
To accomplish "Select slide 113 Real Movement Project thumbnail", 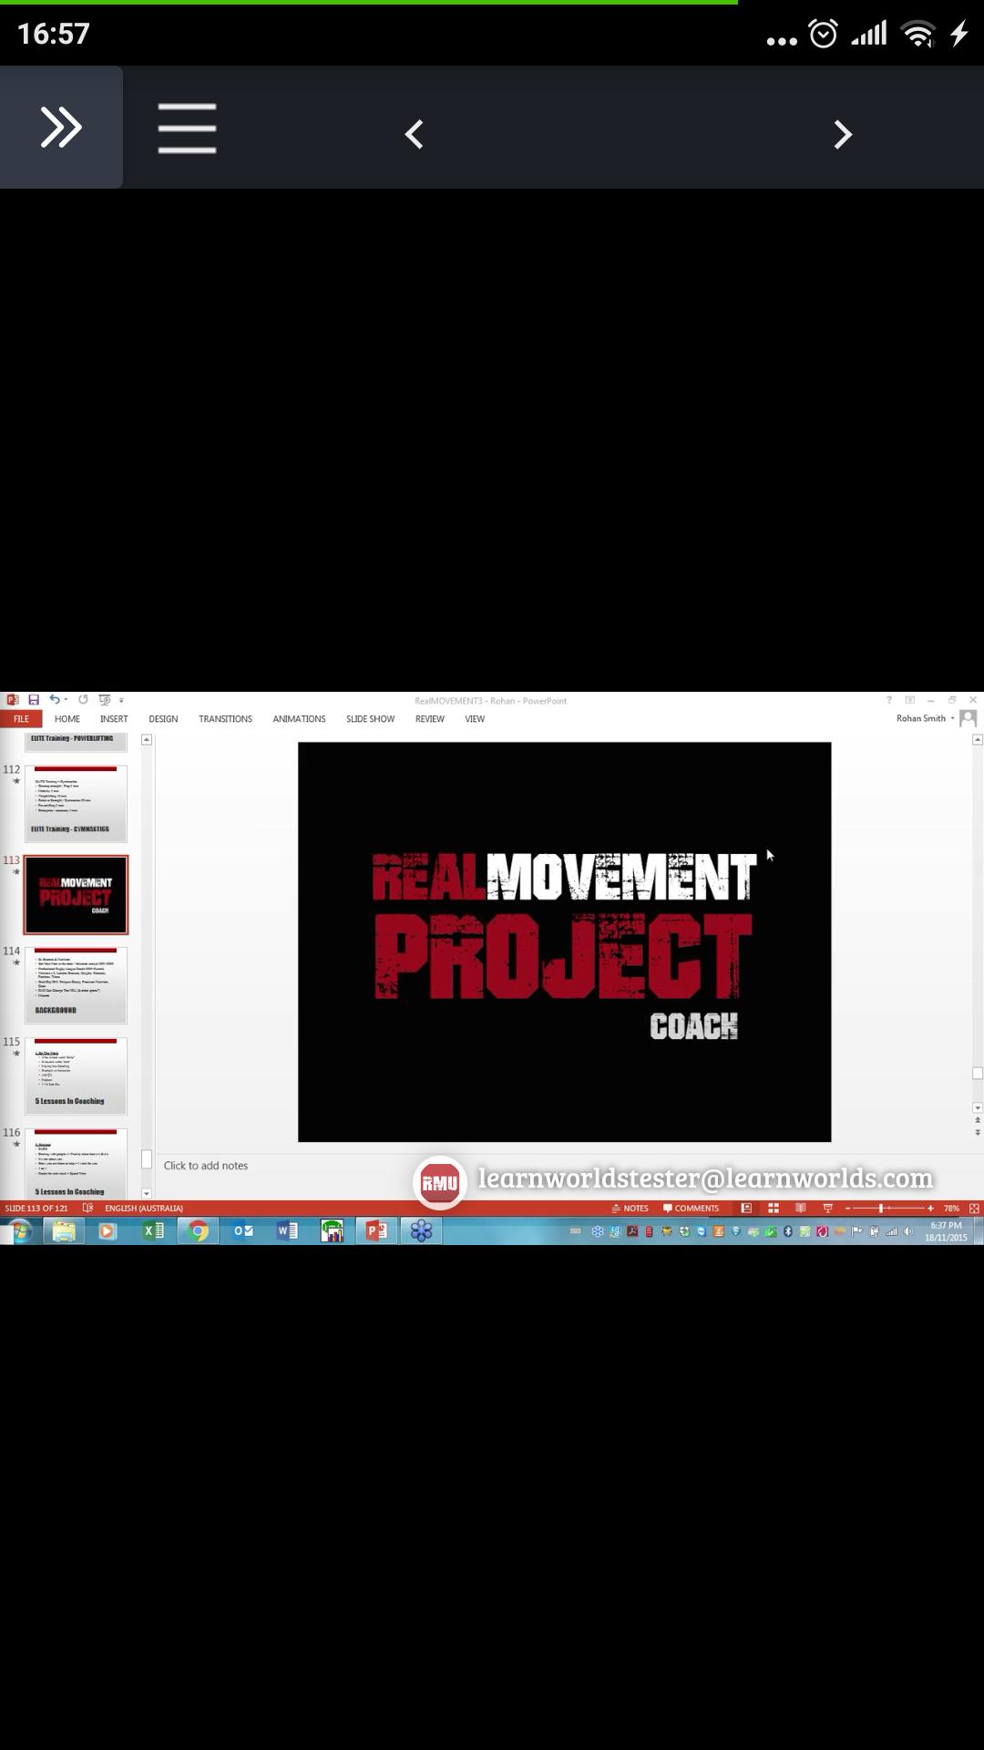I will (x=76, y=895).
